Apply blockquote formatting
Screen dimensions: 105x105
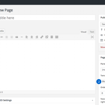point(17,37)
